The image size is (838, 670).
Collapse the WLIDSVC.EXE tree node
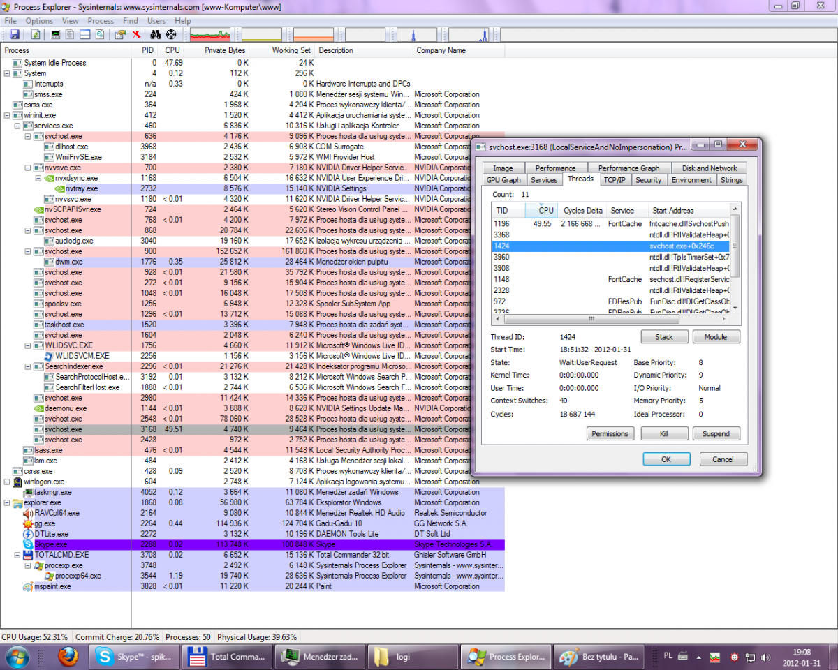coord(28,345)
